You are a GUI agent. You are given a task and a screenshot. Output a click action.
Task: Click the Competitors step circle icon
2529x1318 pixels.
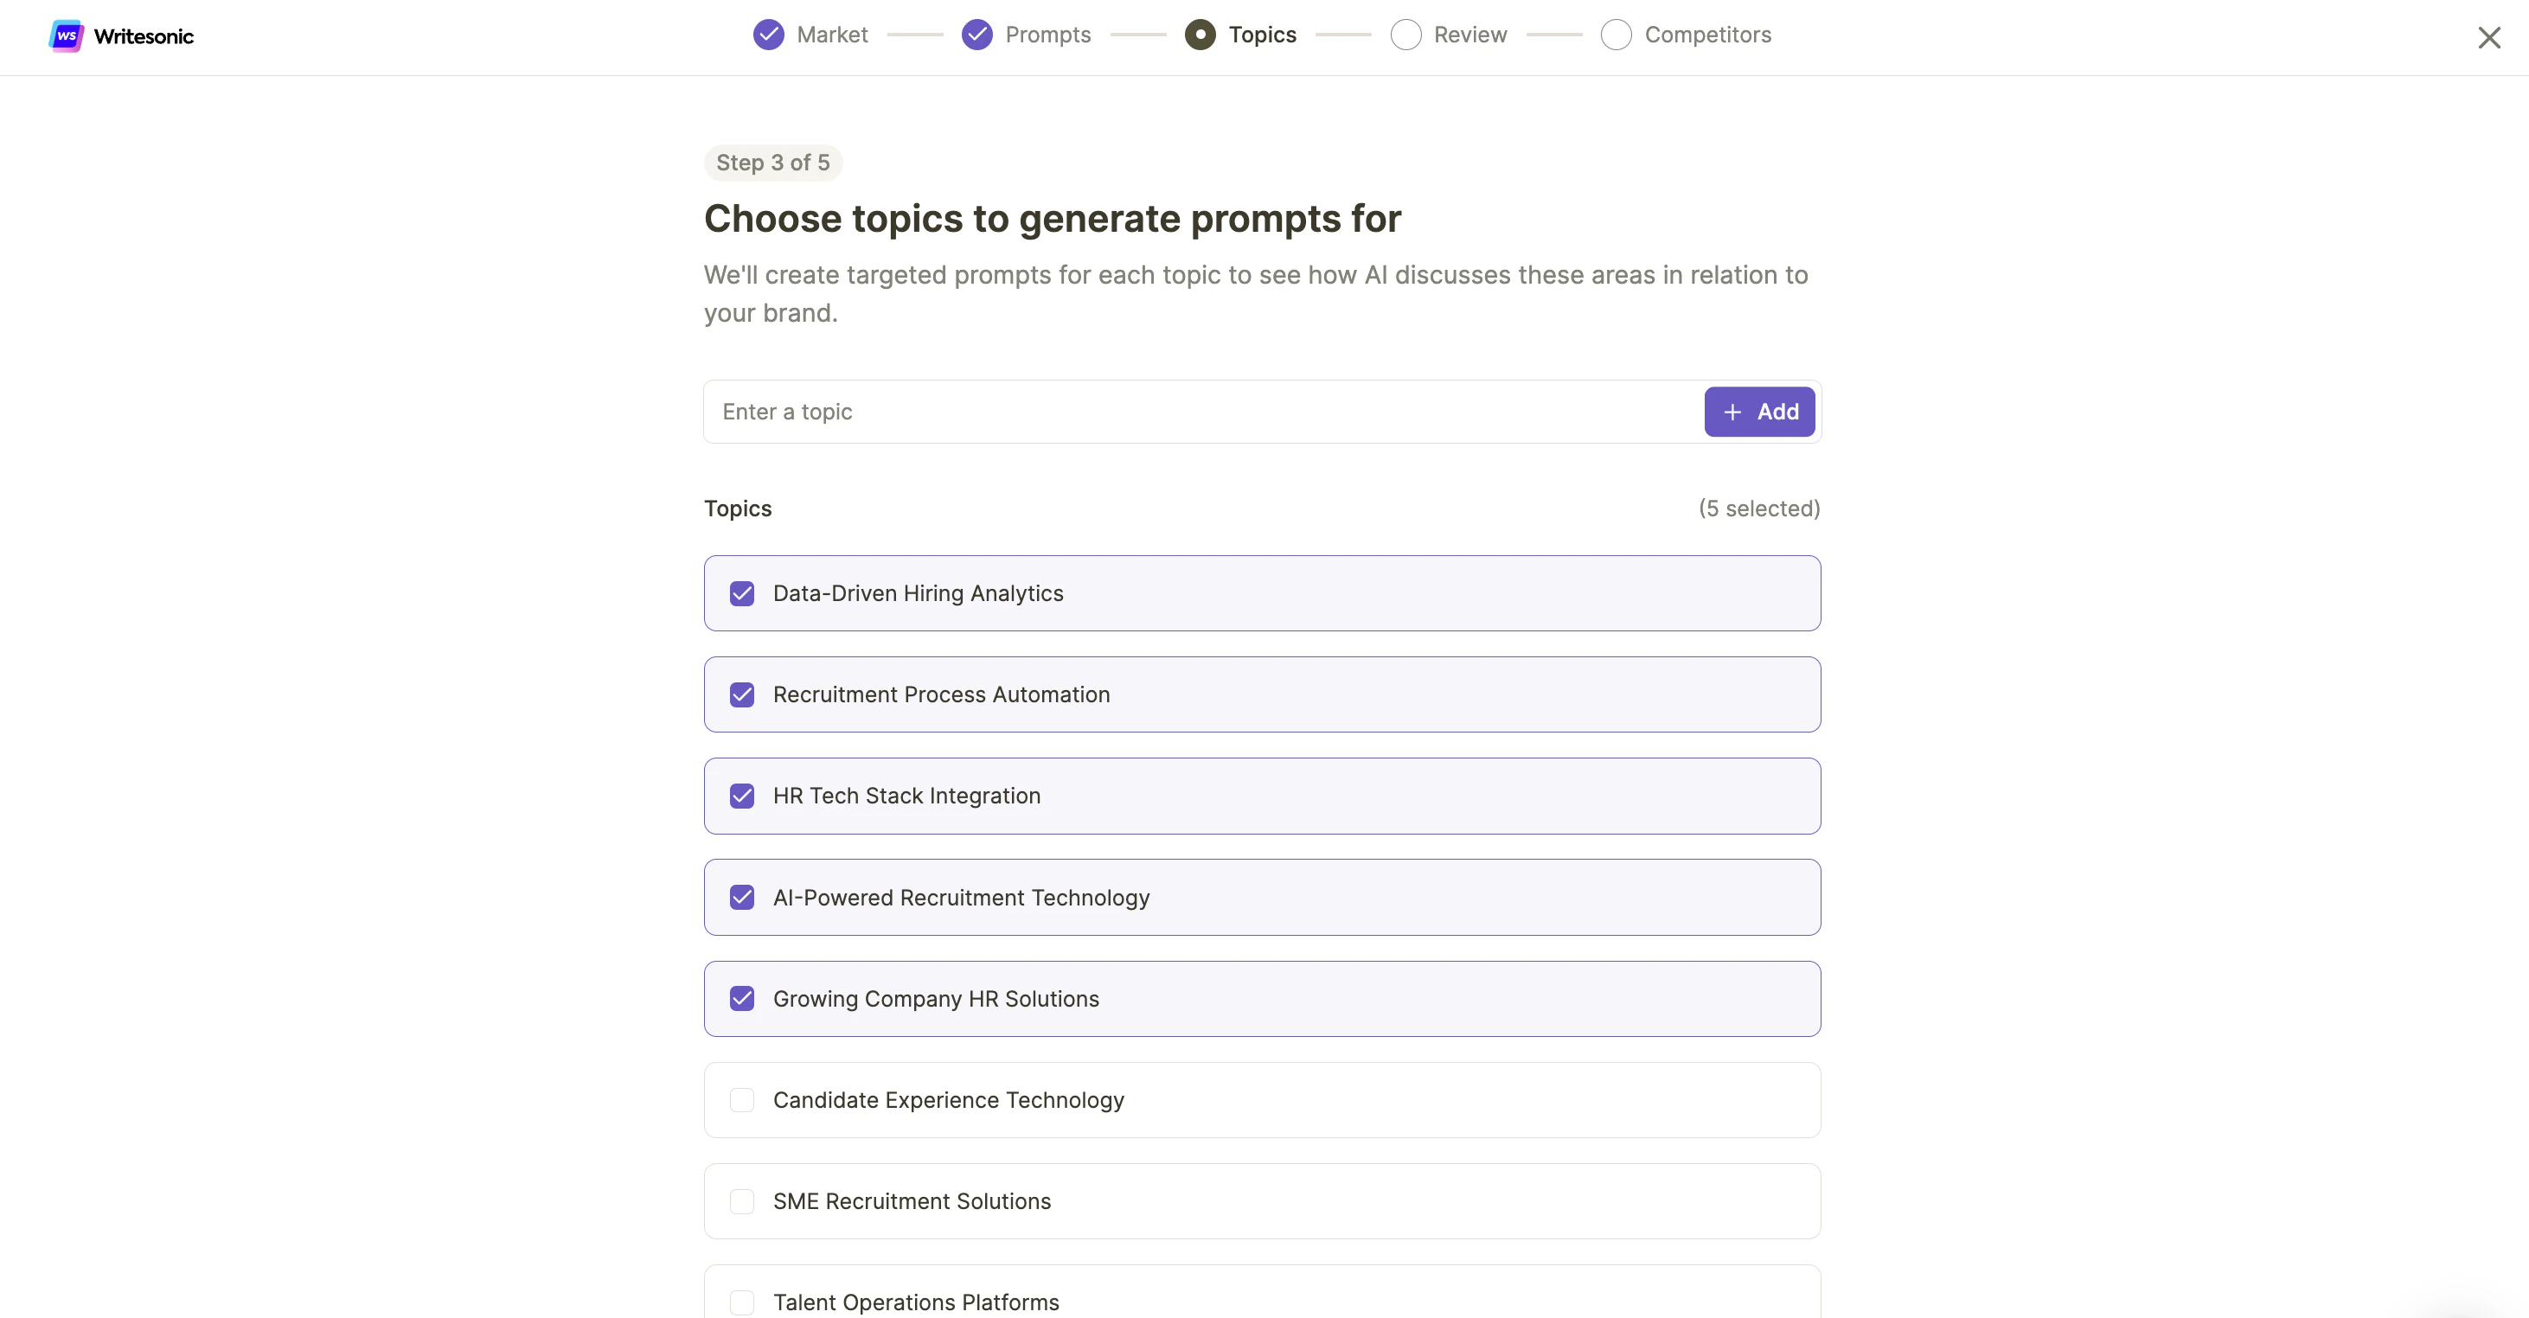pos(1616,35)
